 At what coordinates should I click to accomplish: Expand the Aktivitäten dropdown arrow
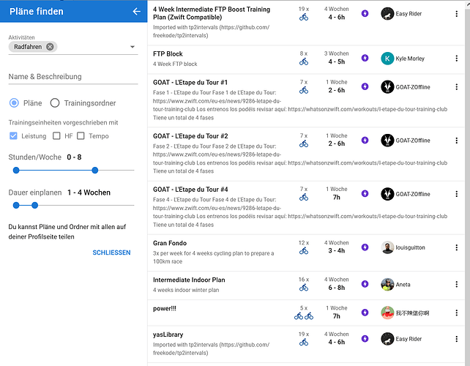coord(133,47)
